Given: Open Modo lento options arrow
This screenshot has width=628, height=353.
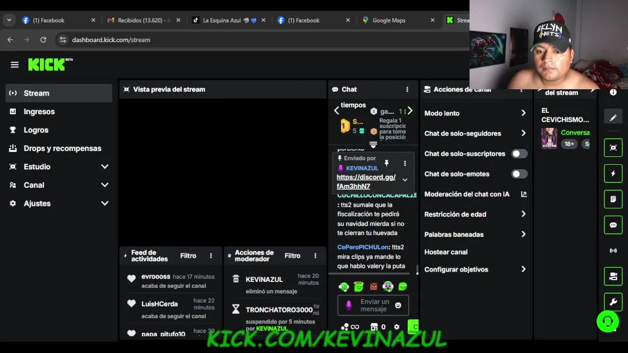Looking at the screenshot, I should coord(523,113).
